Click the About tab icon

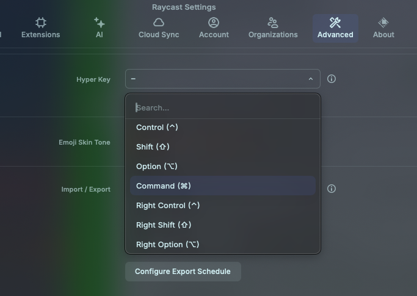[x=383, y=23]
